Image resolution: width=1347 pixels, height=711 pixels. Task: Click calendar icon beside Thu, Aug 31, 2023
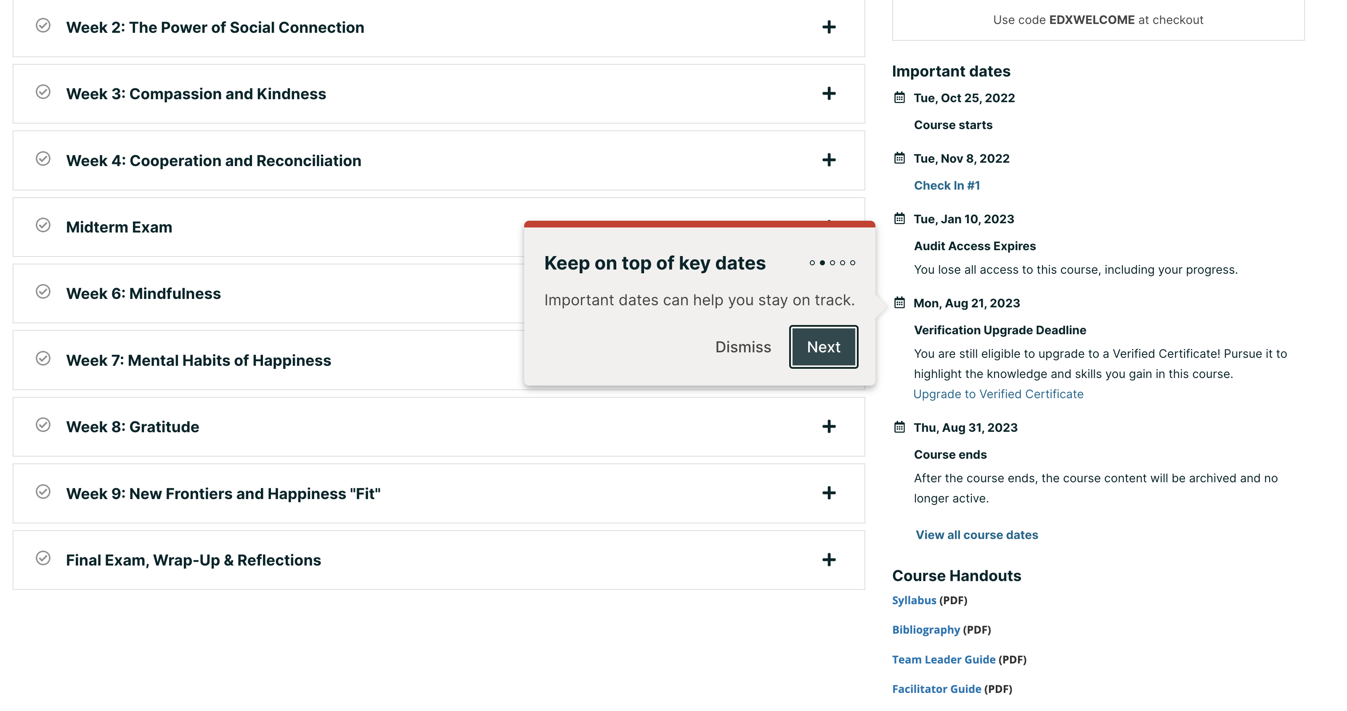click(x=899, y=427)
